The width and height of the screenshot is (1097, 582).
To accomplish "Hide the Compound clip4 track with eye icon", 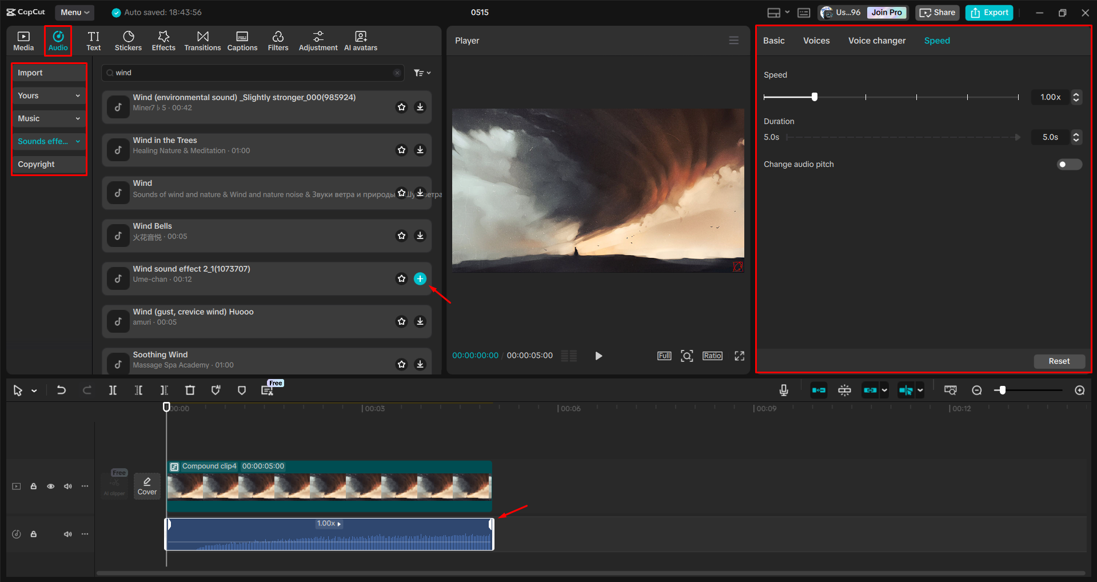I will [x=50, y=485].
